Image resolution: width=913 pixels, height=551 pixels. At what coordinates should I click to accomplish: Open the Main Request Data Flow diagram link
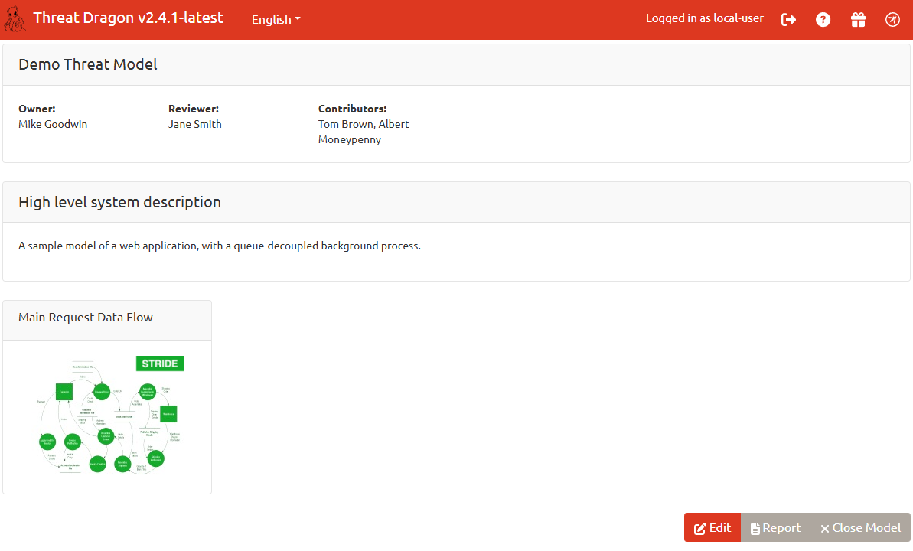click(x=86, y=318)
